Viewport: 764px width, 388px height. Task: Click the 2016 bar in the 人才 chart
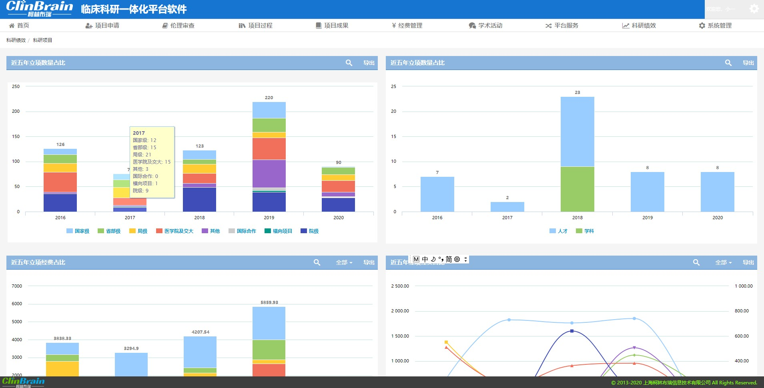[437, 194]
